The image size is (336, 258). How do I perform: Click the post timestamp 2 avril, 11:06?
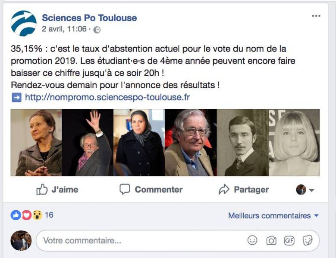click(64, 30)
